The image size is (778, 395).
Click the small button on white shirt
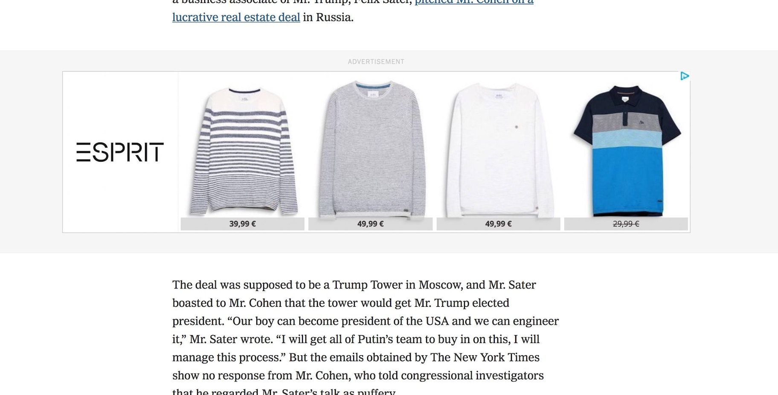pyautogui.click(x=517, y=127)
